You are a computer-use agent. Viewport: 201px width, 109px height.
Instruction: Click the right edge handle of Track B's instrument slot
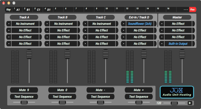coord(79,24)
